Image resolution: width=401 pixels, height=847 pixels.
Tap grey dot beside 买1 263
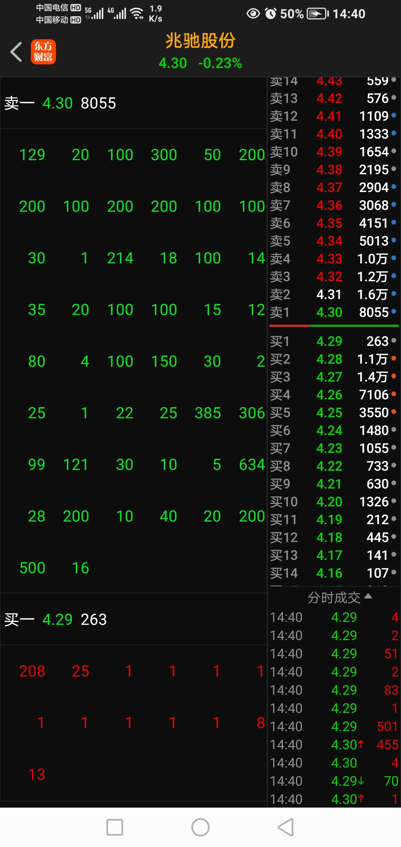[x=394, y=340]
